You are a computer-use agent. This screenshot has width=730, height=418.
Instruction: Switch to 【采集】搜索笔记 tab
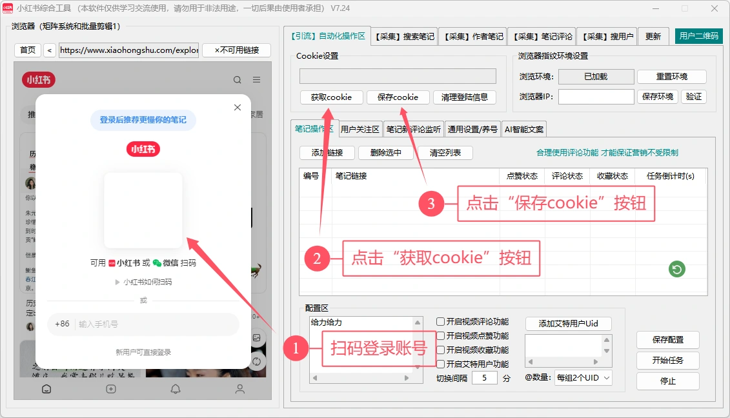(x=405, y=36)
